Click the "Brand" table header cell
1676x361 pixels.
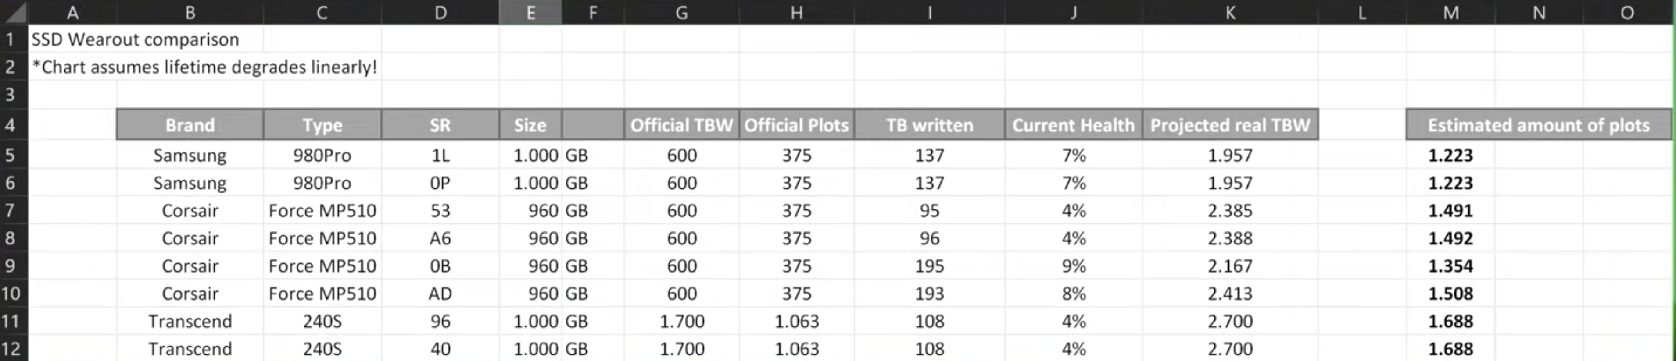pos(190,125)
